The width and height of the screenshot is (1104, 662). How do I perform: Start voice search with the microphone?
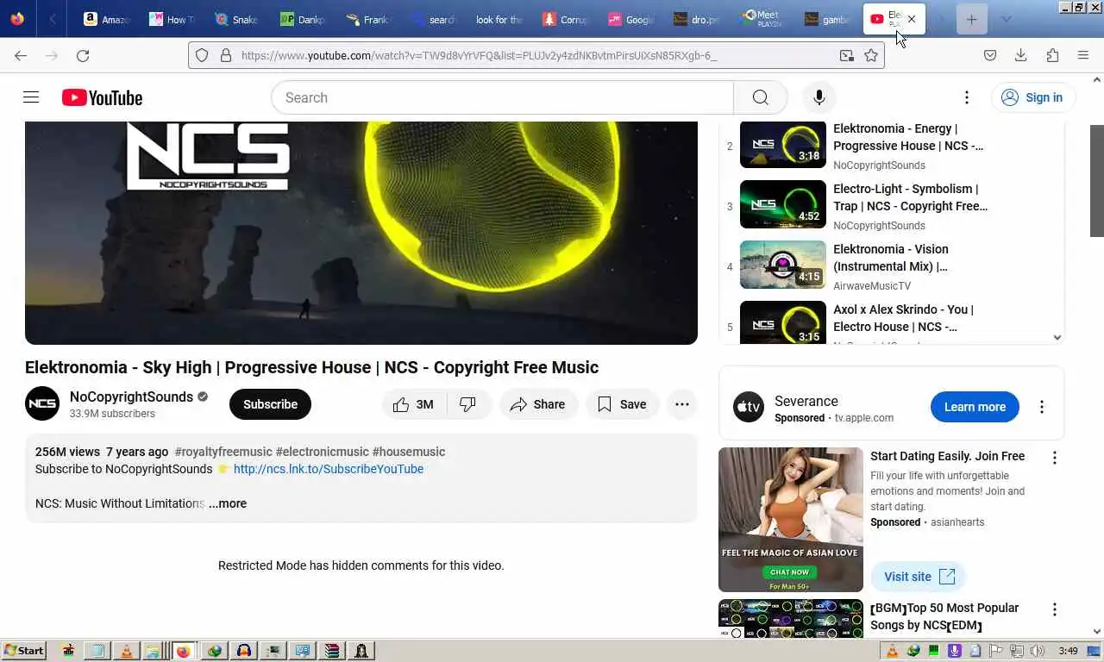(819, 97)
